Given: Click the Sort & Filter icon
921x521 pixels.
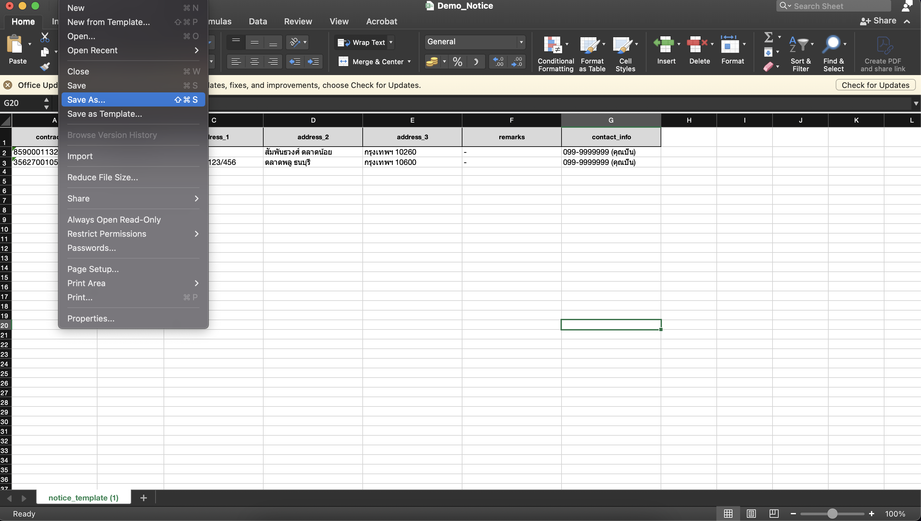Looking at the screenshot, I should pos(799,45).
